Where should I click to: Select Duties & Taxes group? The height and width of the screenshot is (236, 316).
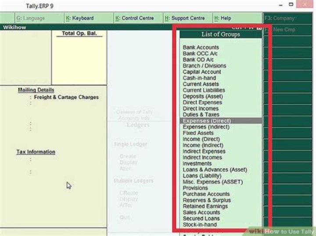pyautogui.click(x=201, y=115)
